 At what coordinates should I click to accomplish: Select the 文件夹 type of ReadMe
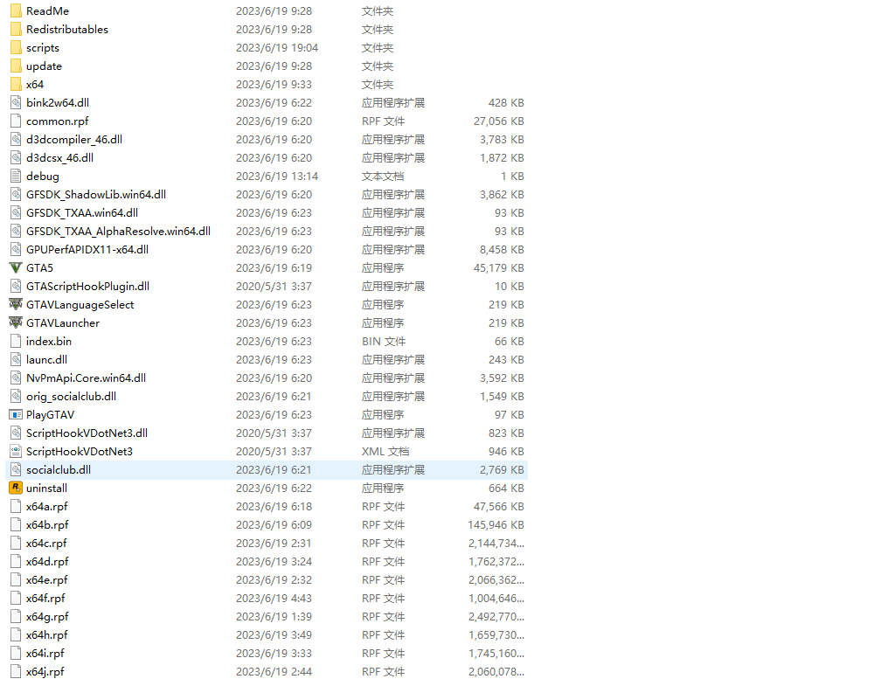[x=378, y=10]
